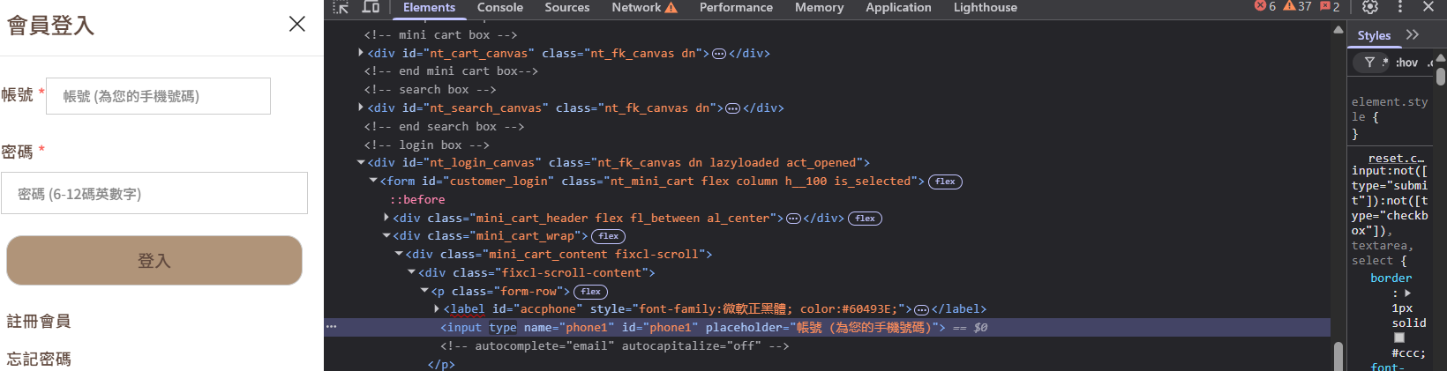Click ellipsis in nt_search_canvas div

tap(732, 108)
